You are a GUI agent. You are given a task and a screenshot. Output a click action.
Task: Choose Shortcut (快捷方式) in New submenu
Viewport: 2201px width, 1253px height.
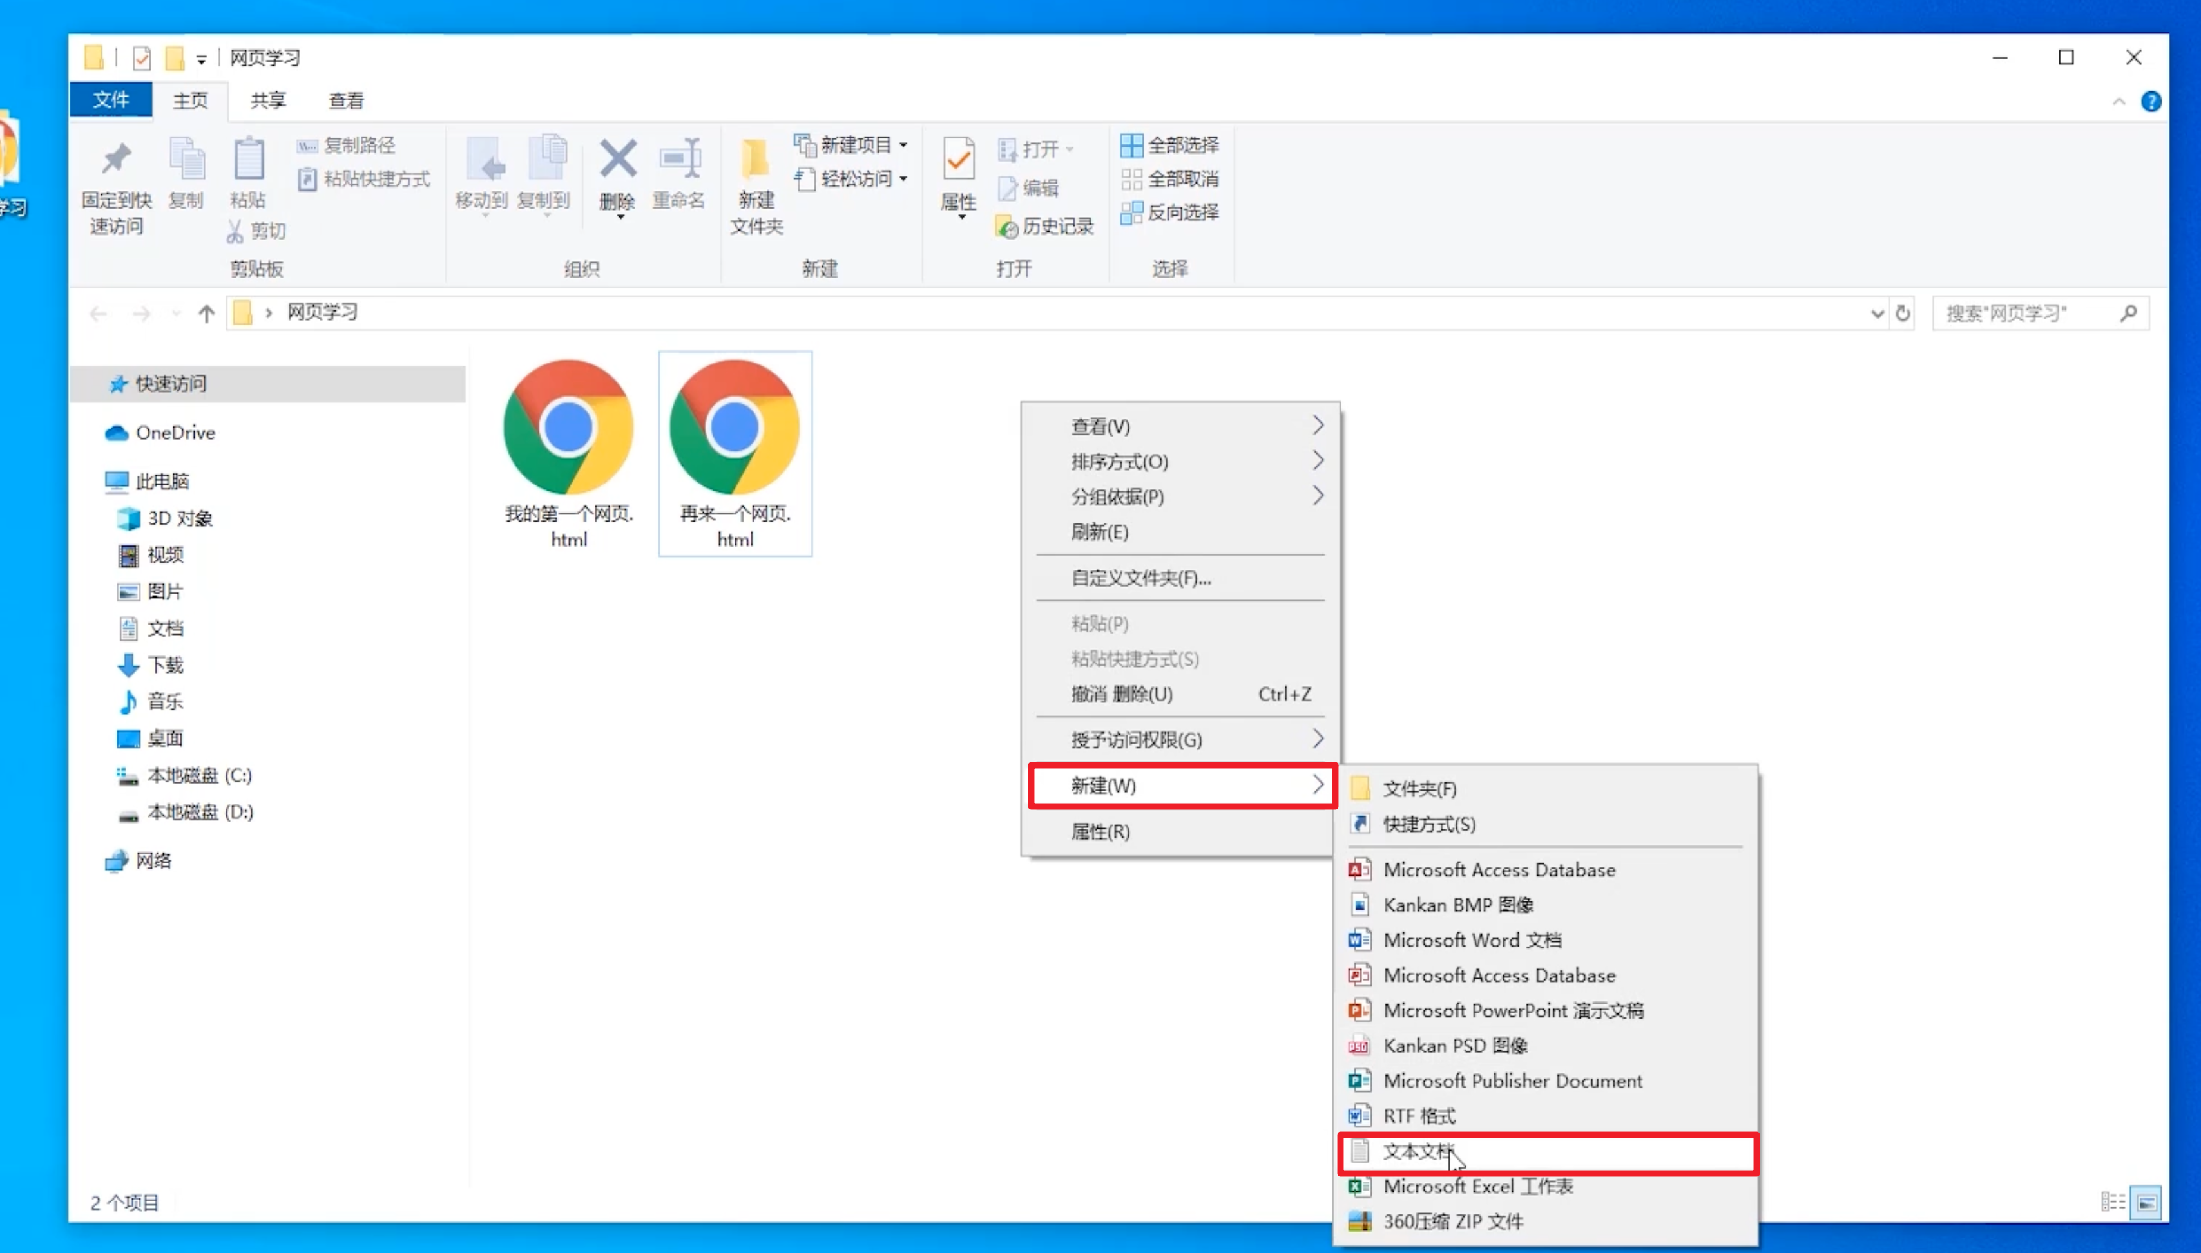[1546, 824]
